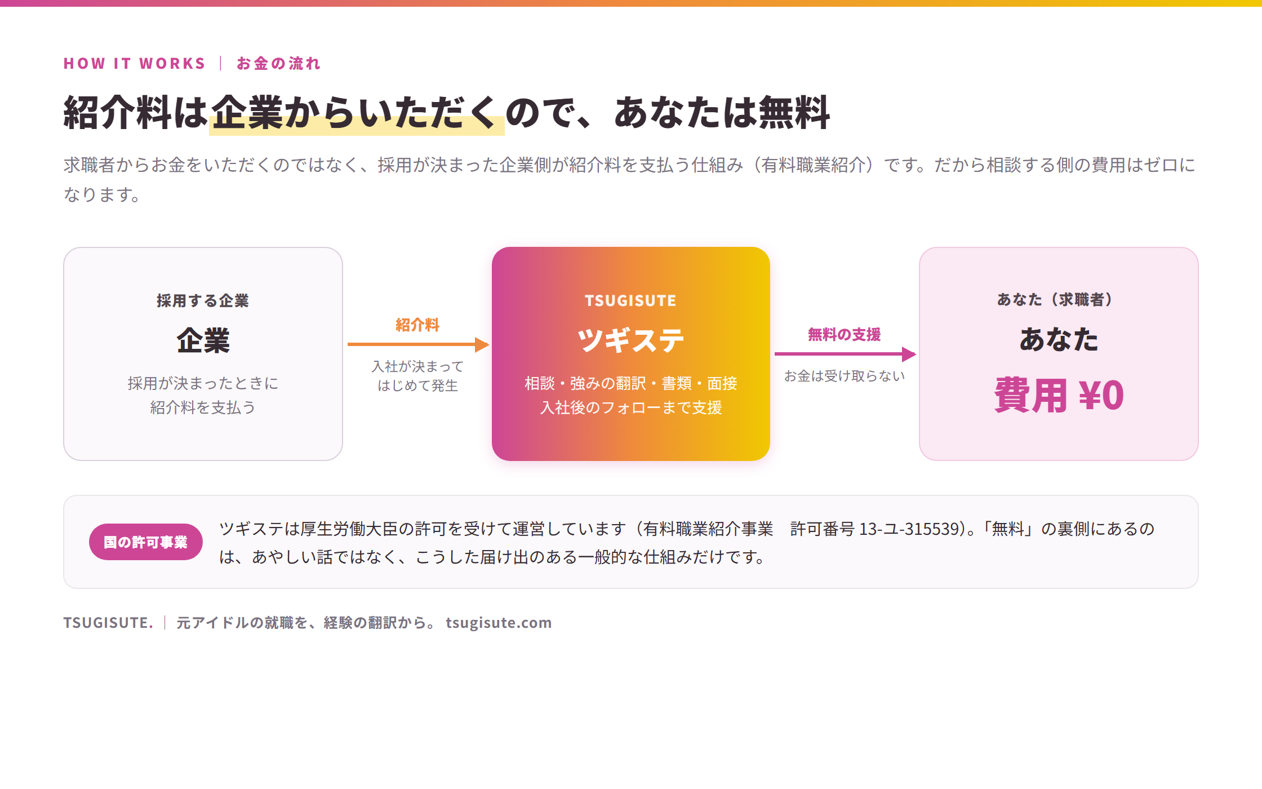The width and height of the screenshot is (1262, 789).
Task: Click '入社が決まってはじめて発生' caption
Action: point(417,376)
